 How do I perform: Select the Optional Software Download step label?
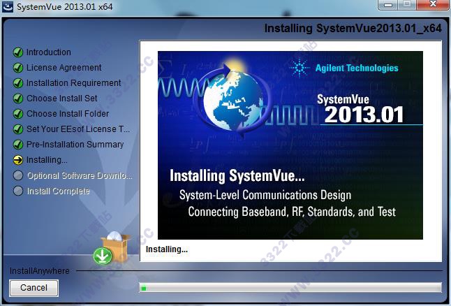[x=80, y=175]
